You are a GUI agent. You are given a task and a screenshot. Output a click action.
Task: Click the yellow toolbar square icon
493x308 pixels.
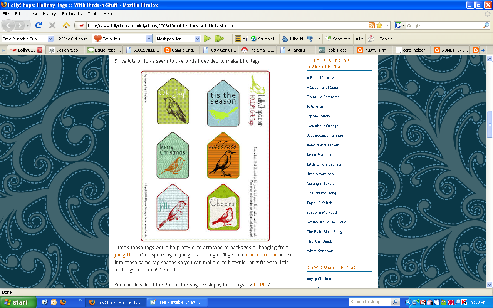[238, 38]
